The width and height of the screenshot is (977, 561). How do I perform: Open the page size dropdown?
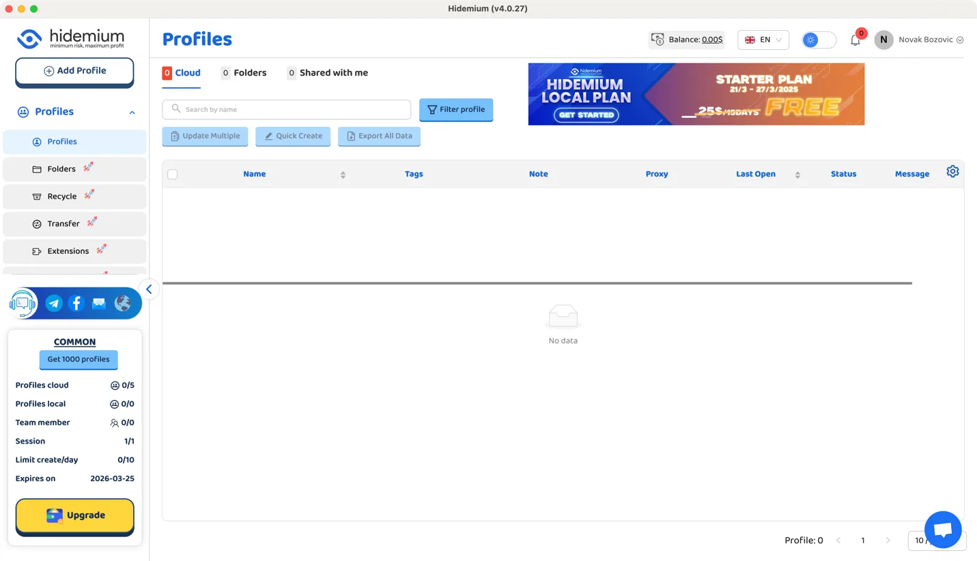(x=937, y=541)
